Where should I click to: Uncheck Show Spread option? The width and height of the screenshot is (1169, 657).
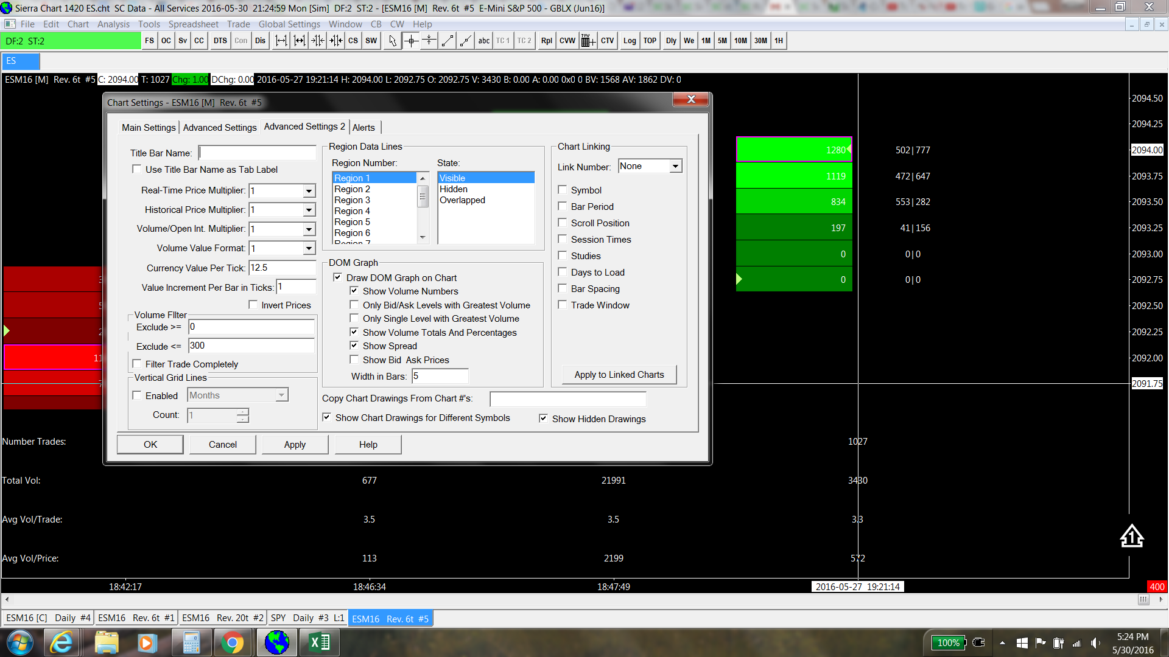point(354,346)
